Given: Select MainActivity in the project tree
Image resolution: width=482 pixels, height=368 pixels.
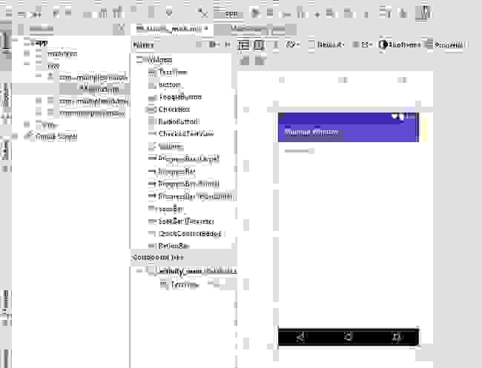Looking at the screenshot, I should [x=100, y=90].
